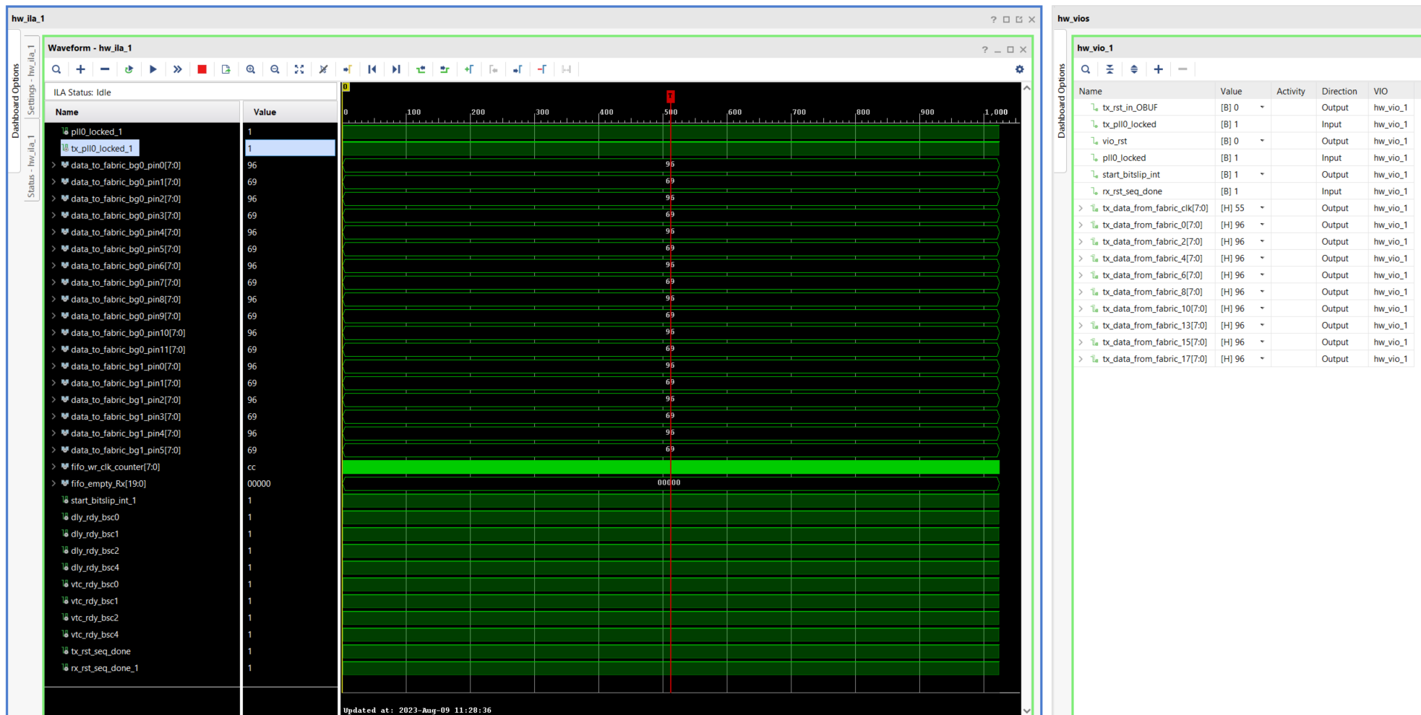Open Waveform window help
The image size is (1421, 715).
click(984, 49)
